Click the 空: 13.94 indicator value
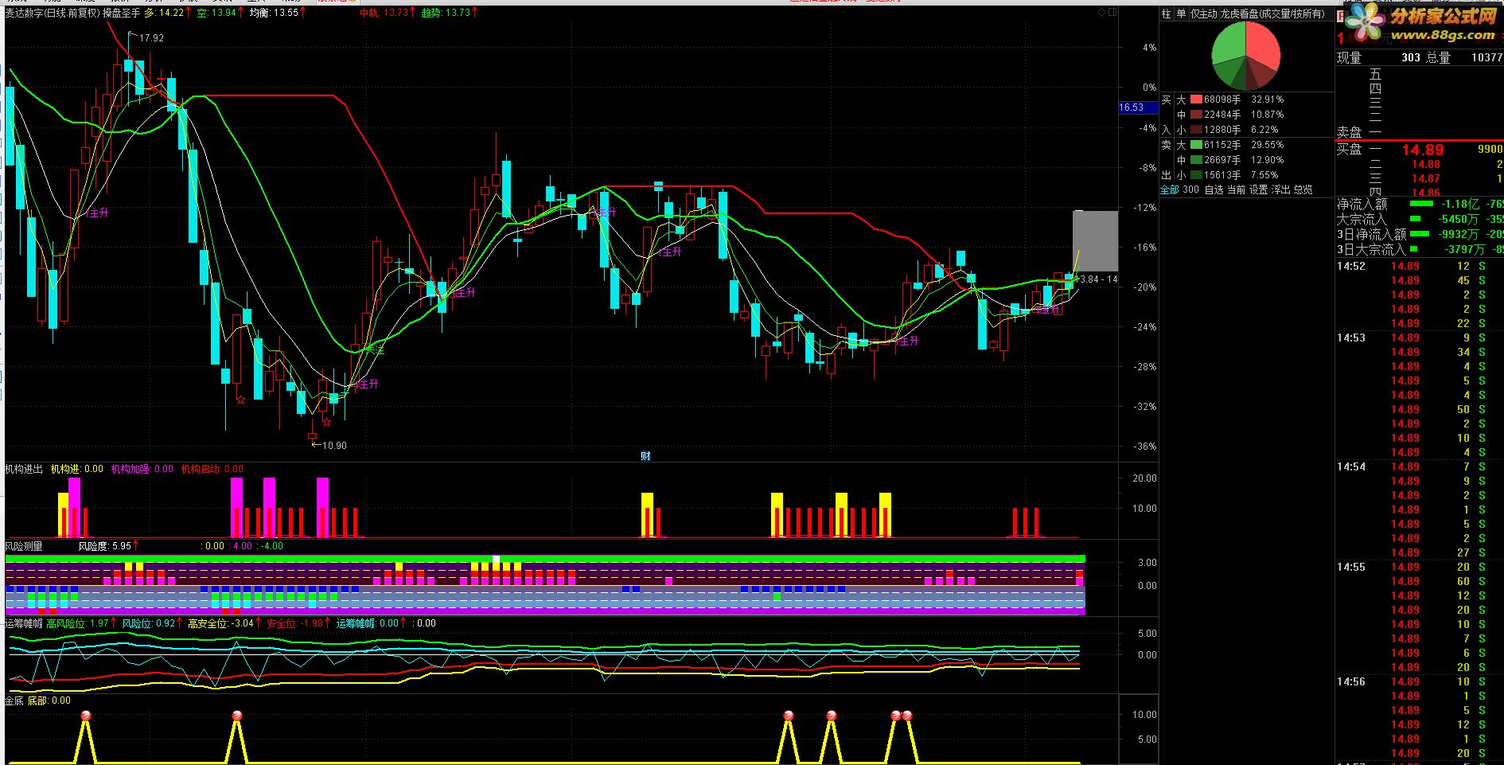Screen dimensions: 1504x765 point(216,13)
